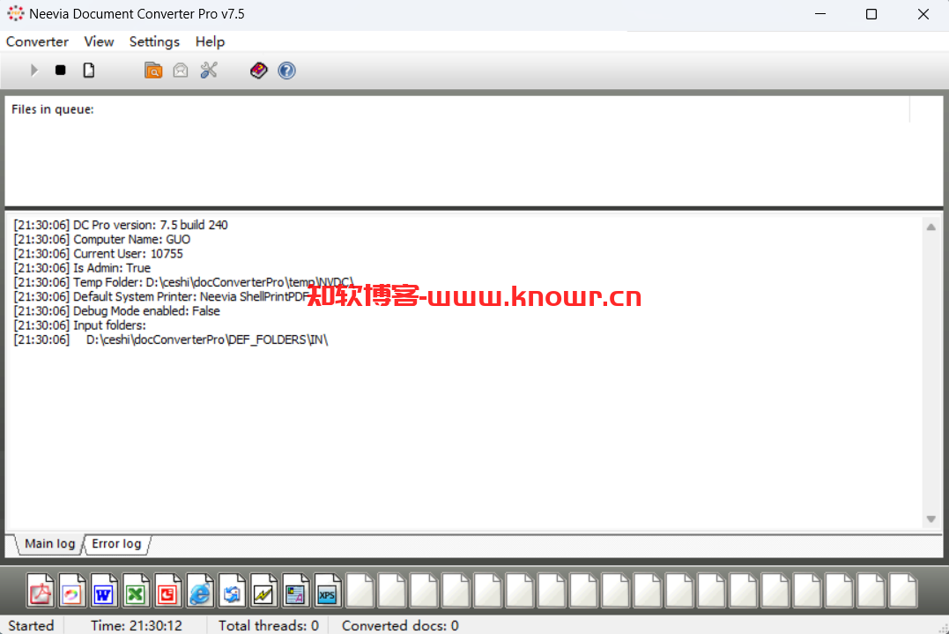The height and width of the screenshot is (634, 949).
Task: Click the 'Files in queue:' label
Action: coord(53,109)
